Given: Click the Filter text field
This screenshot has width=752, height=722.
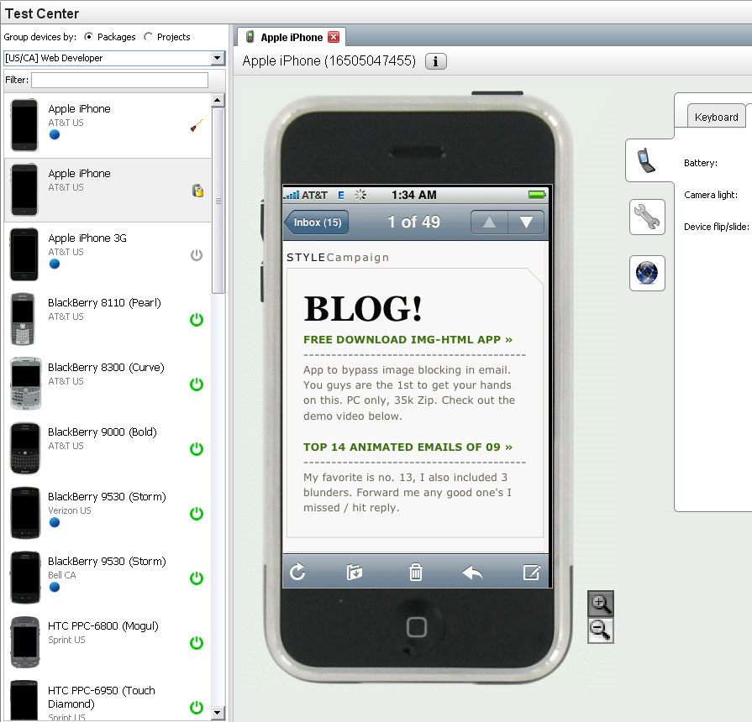Looking at the screenshot, I should [119, 80].
